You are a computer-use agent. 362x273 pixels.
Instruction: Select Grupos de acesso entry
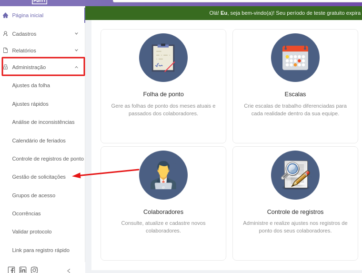point(34,195)
